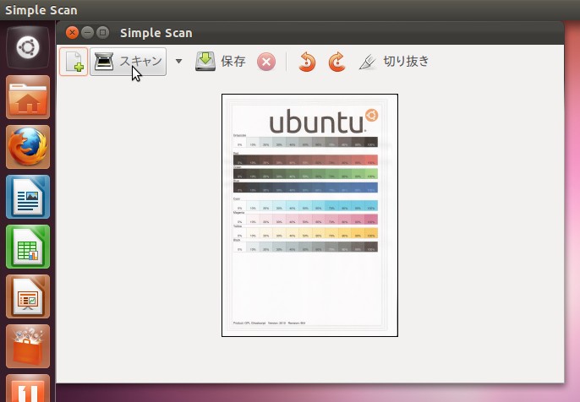Open the Home Folder file manager
Viewport: 580px width, 402px height.
pyautogui.click(x=28, y=97)
